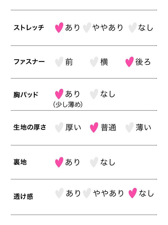Select the pink heart for 生地の厚さ 普通
The height and width of the screenshot is (225, 168).
click(x=94, y=128)
